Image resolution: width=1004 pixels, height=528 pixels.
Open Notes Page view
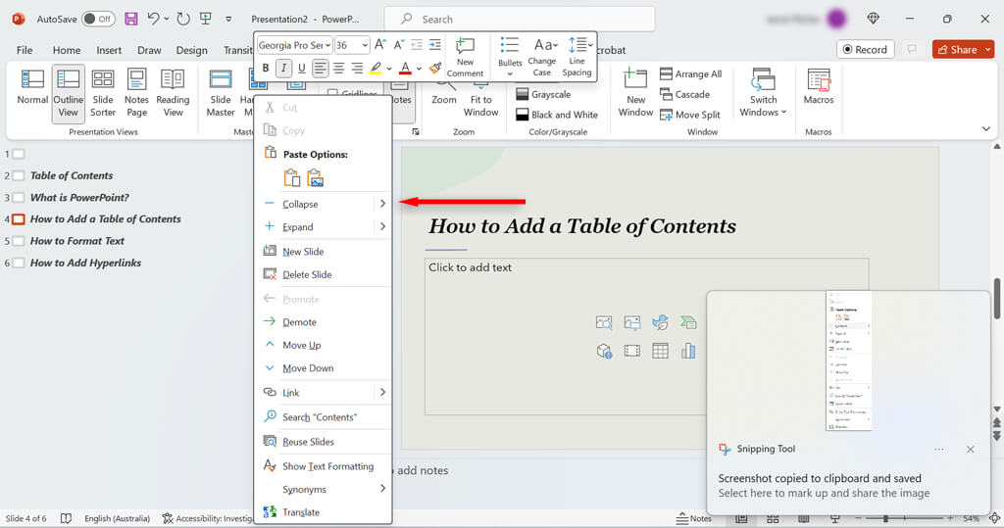coord(137,92)
